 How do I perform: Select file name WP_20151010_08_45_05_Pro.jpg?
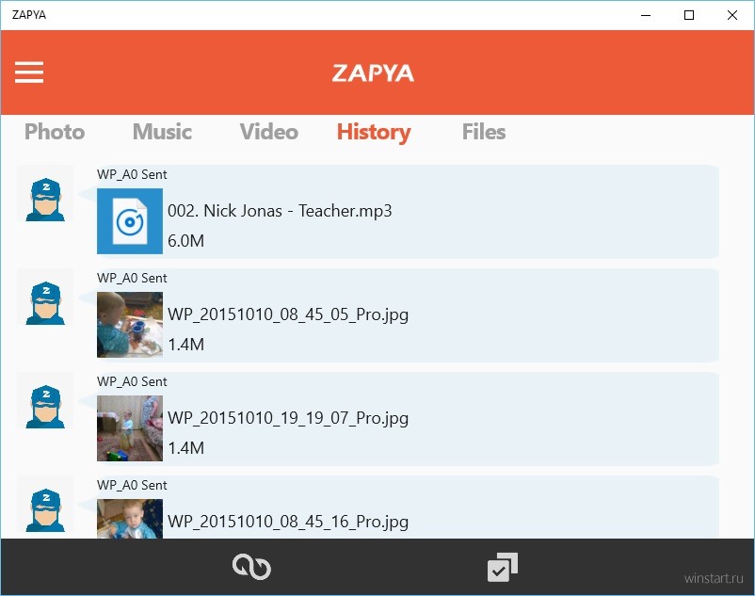288,314
